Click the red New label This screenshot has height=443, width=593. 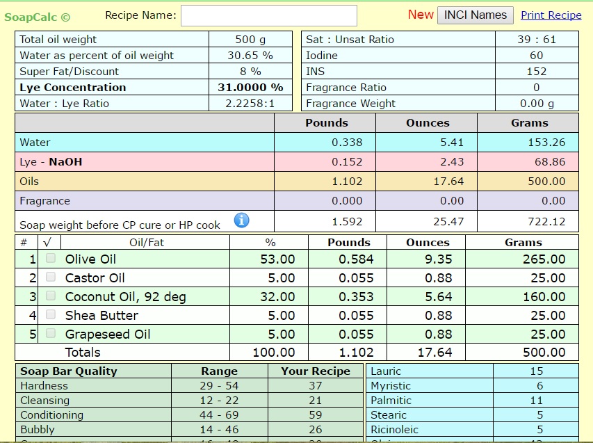(421, 15)
